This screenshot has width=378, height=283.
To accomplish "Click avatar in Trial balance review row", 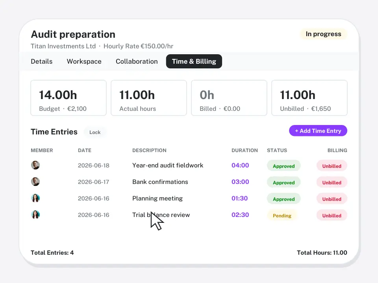I will click(35, 215).
